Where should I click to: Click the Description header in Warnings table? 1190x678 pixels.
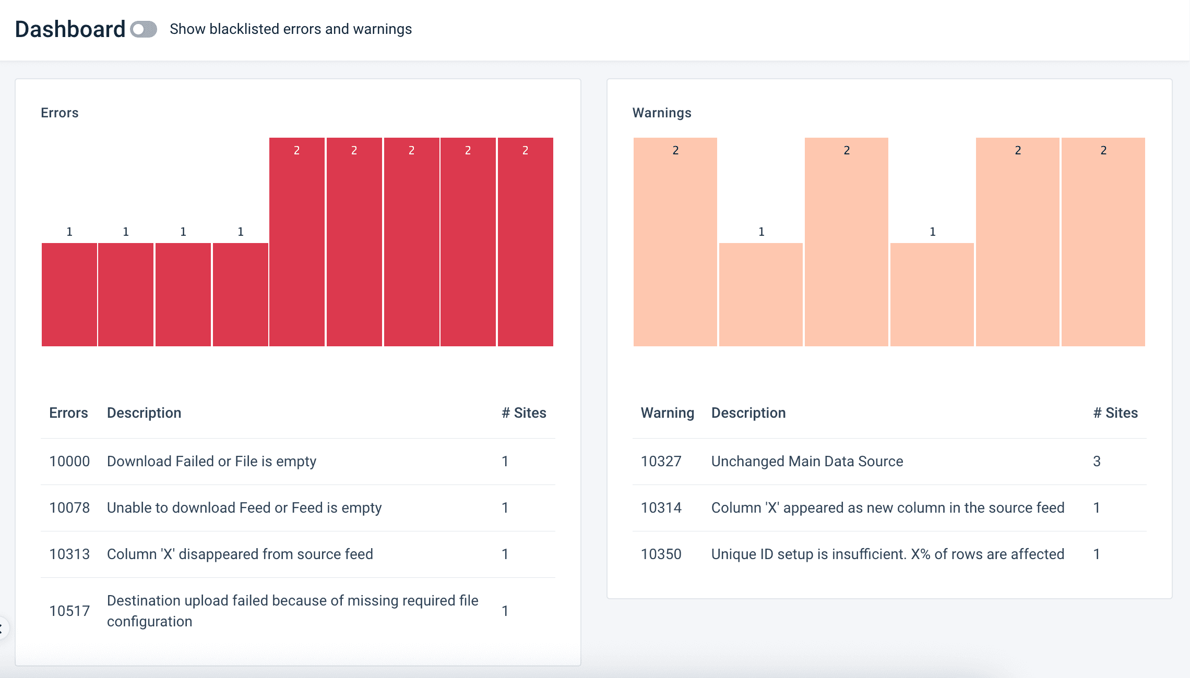coord(748,413)
